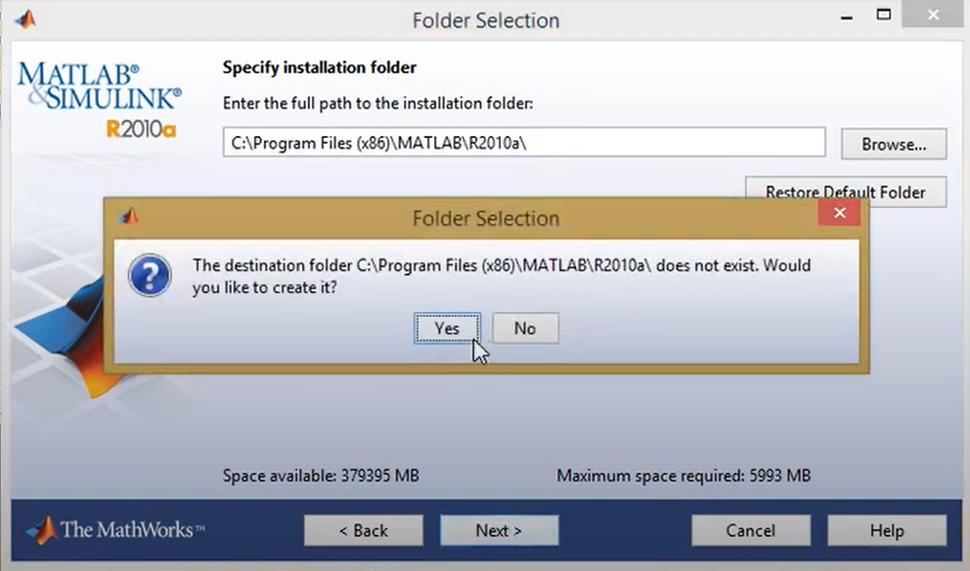Close the confirmation dialog with the red X
970x571 pixels.
point(839,215)
